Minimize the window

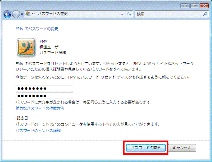coord(185,6)
